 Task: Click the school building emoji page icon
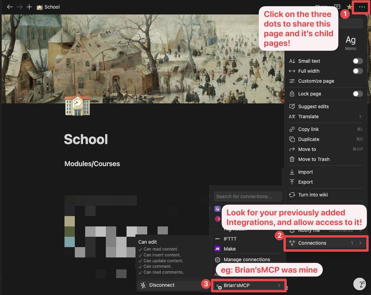[77, 106]
